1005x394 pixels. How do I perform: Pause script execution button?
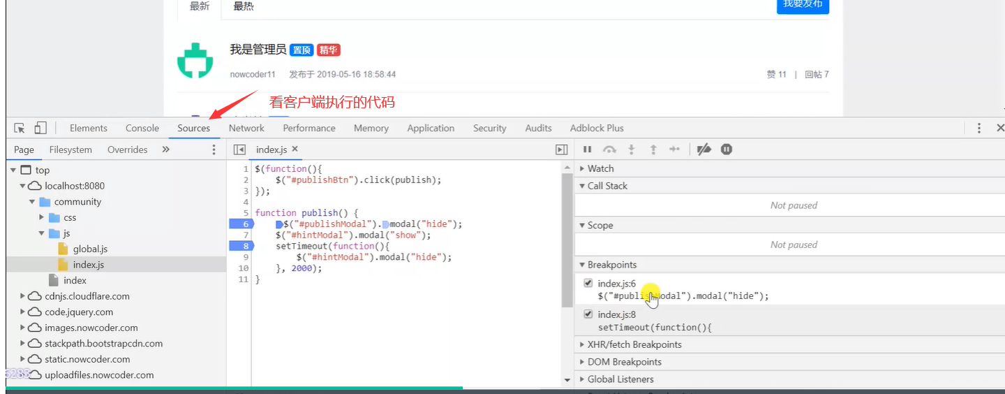pos(587,149)
